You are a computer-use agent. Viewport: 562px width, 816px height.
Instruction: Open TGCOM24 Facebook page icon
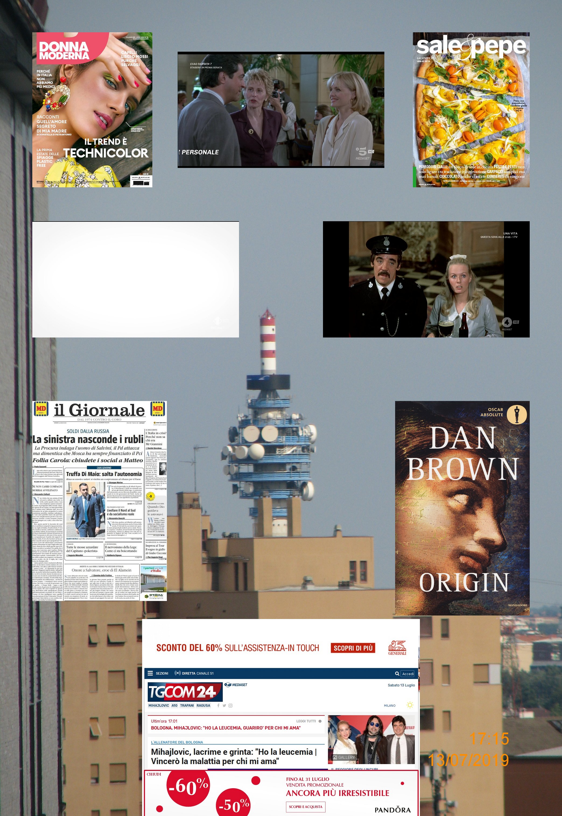(x=218, y=705)
